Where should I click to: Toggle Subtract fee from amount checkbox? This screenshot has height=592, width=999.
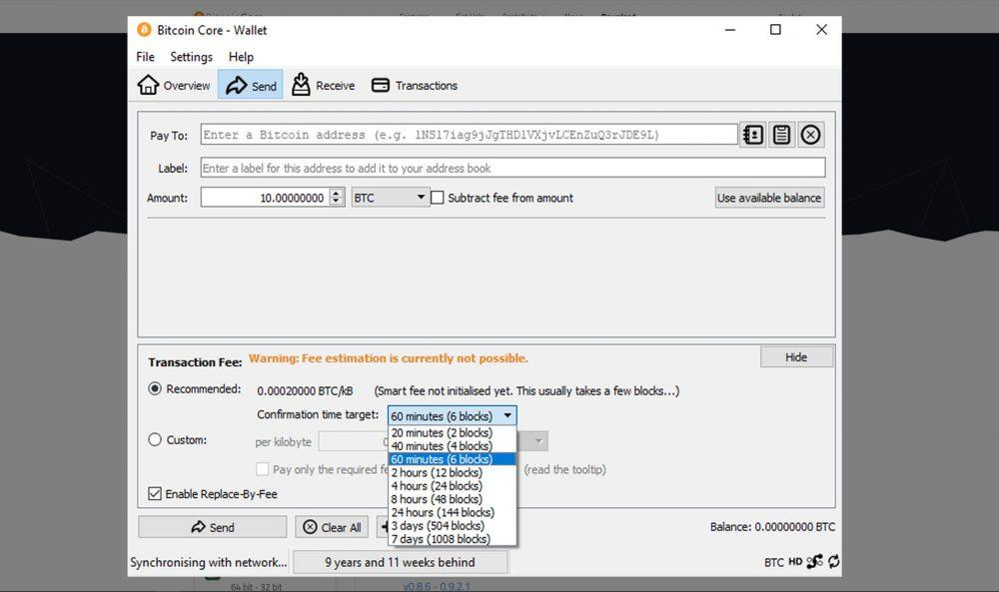point(438,198)
